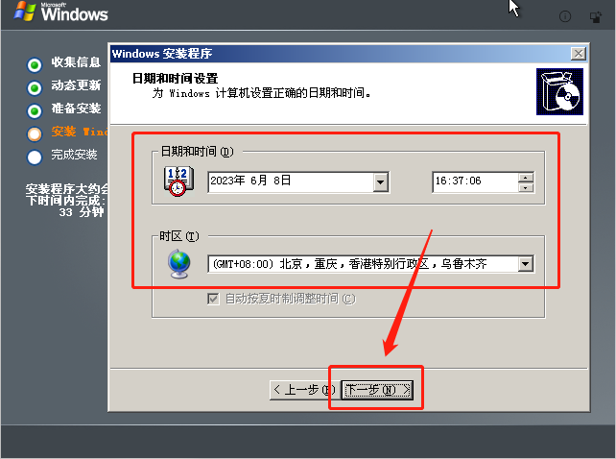Click the calendar clock icon
The height and width of the screenshot is (459, 616).
(178, 181)
